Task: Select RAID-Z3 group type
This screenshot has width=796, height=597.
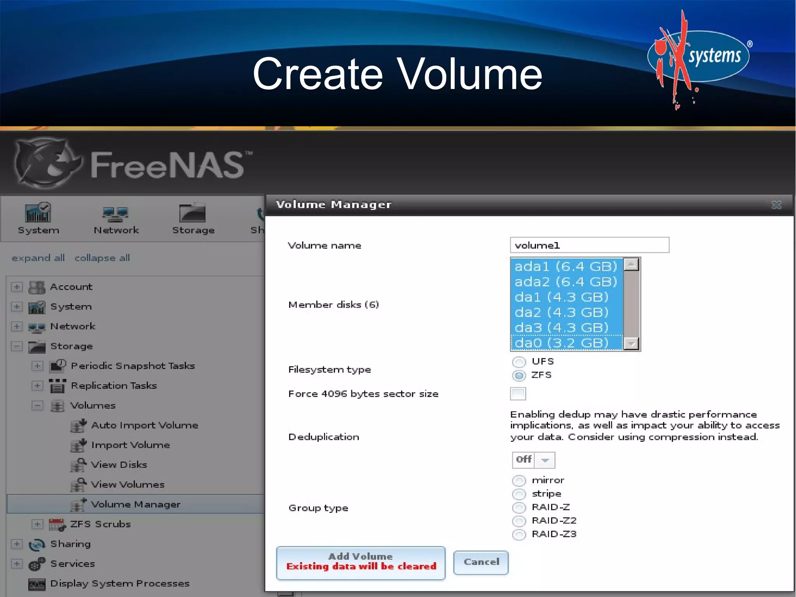Action: point(519,535)
